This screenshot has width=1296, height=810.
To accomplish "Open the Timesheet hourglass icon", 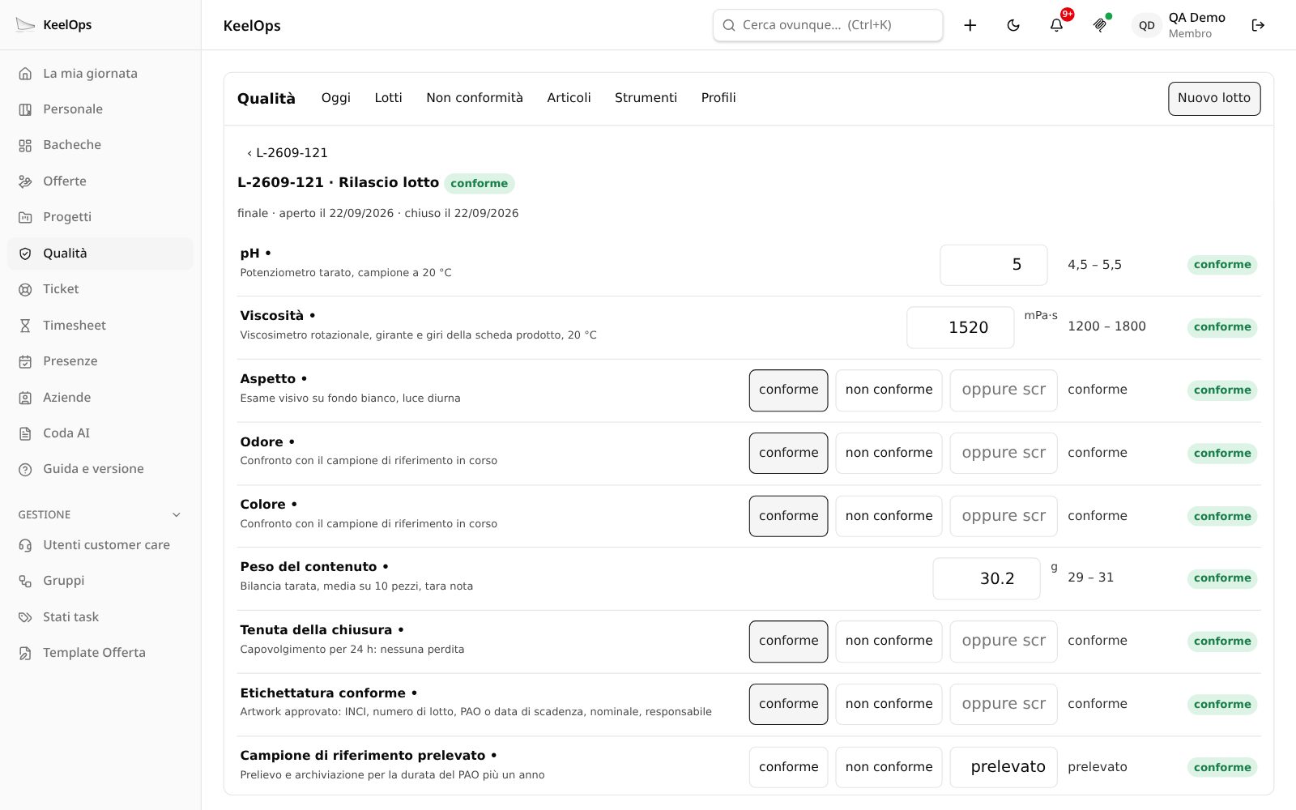I will (25, 326).
